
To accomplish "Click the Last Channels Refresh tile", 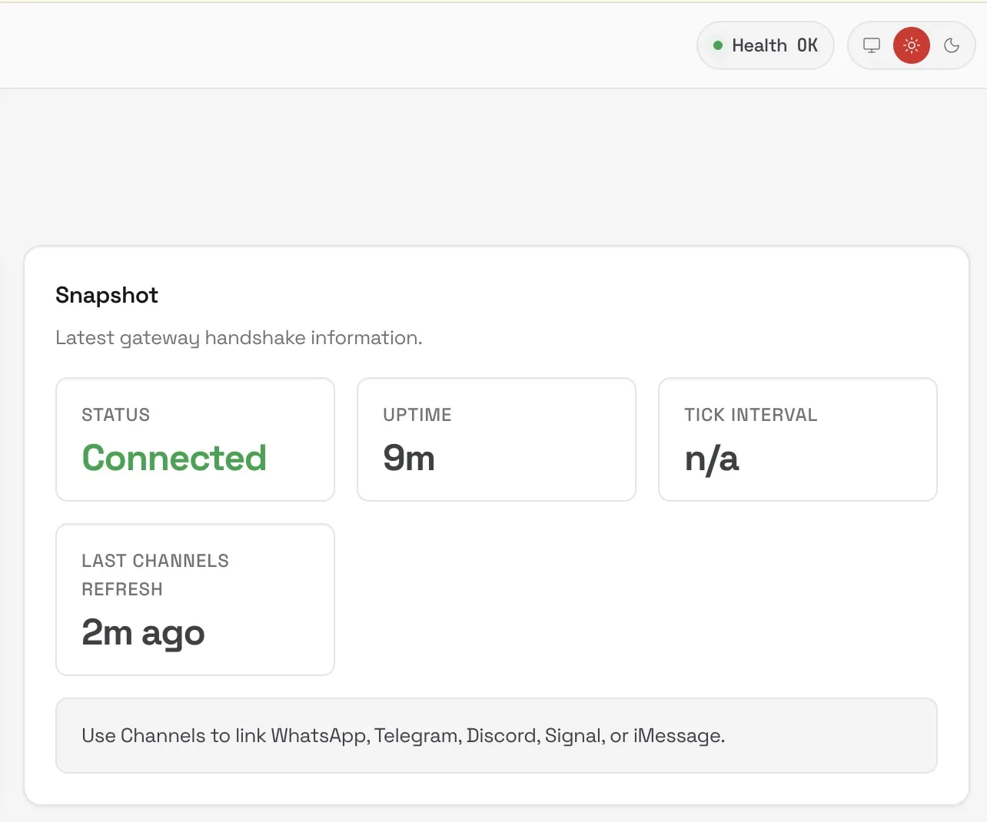I will pos(194,599).
